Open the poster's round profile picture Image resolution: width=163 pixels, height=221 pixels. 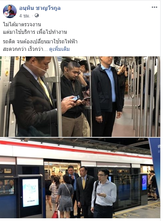tap(10, 11)
